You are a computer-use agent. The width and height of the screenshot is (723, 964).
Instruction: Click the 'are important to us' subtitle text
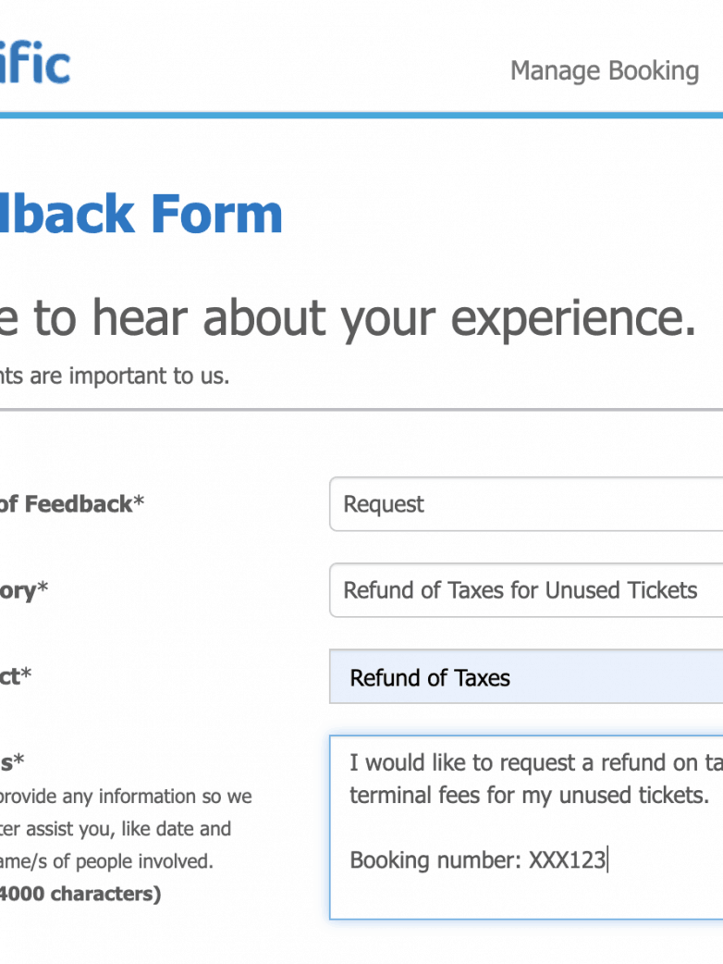tap(114, 377)
